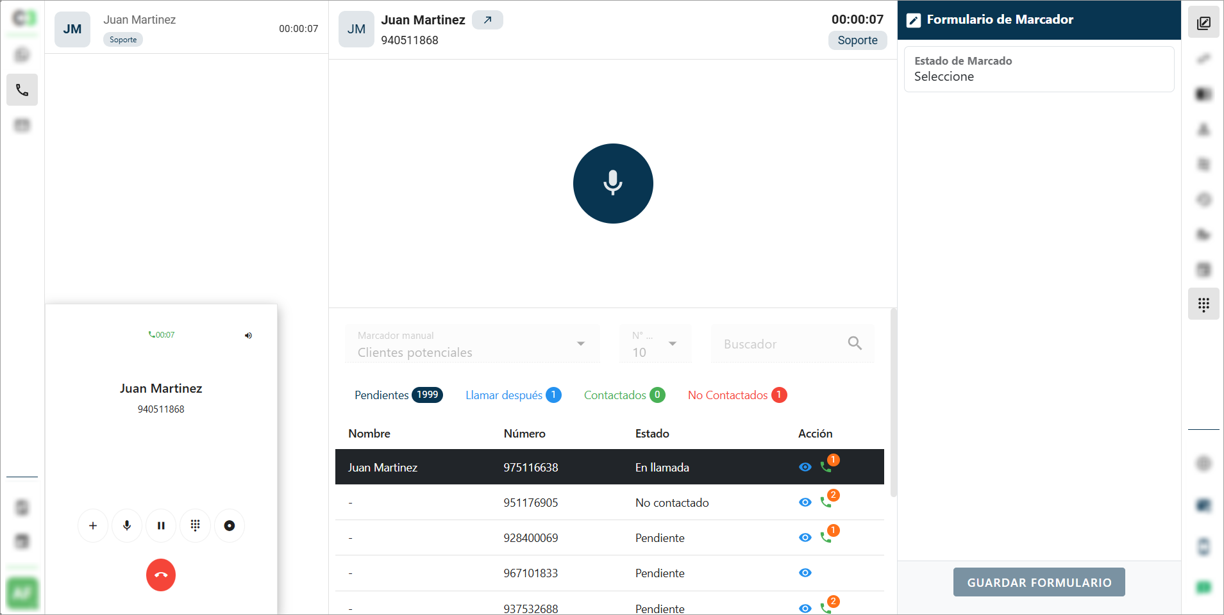This screenshot has width=1224, height=615.
Task: Hang up the call with red button
Action: [160, 575]
